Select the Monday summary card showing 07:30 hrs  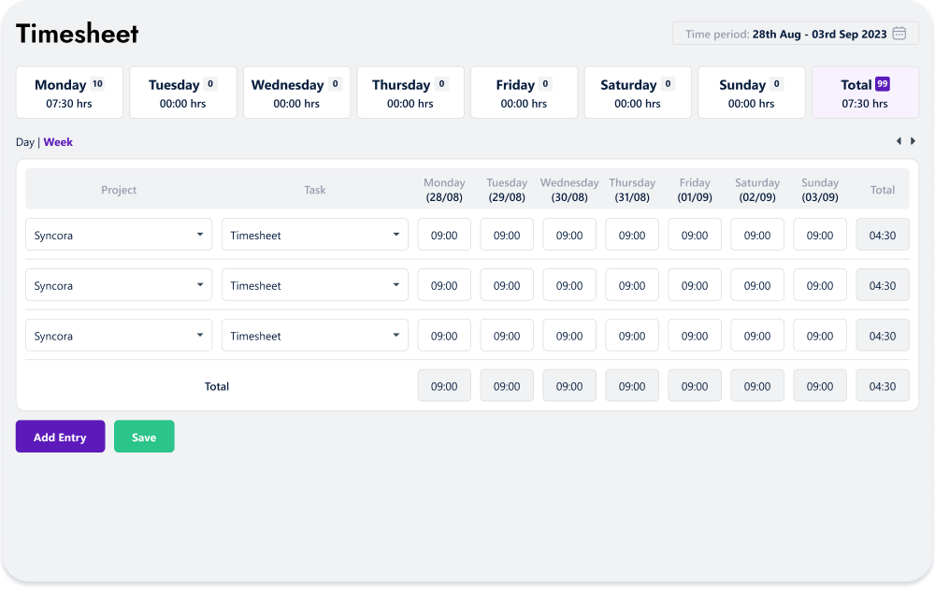69,92
